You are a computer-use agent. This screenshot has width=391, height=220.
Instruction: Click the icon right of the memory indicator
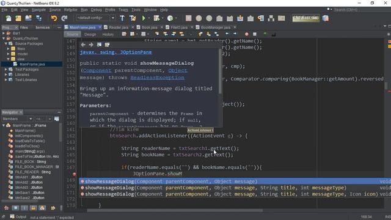326,18
